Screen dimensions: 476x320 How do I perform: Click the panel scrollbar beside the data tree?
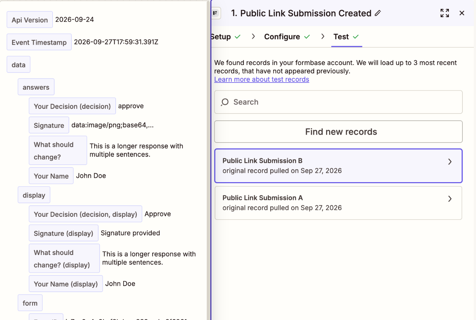(209, 160)
